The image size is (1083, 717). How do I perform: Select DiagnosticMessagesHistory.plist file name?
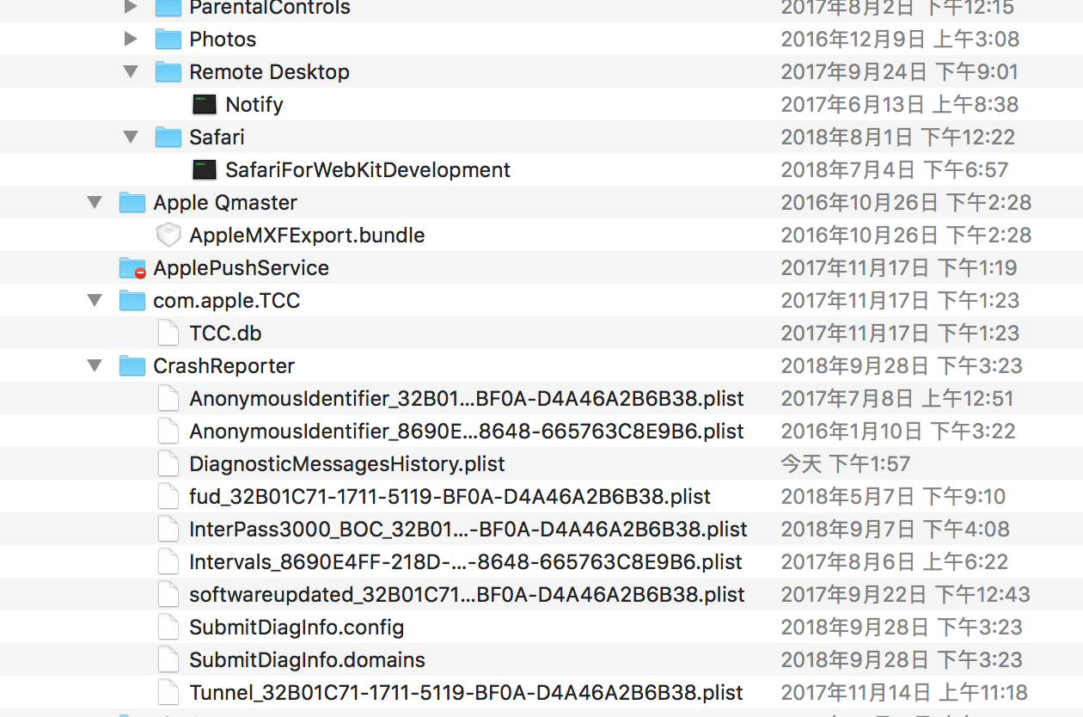click(x=347, y=464)
